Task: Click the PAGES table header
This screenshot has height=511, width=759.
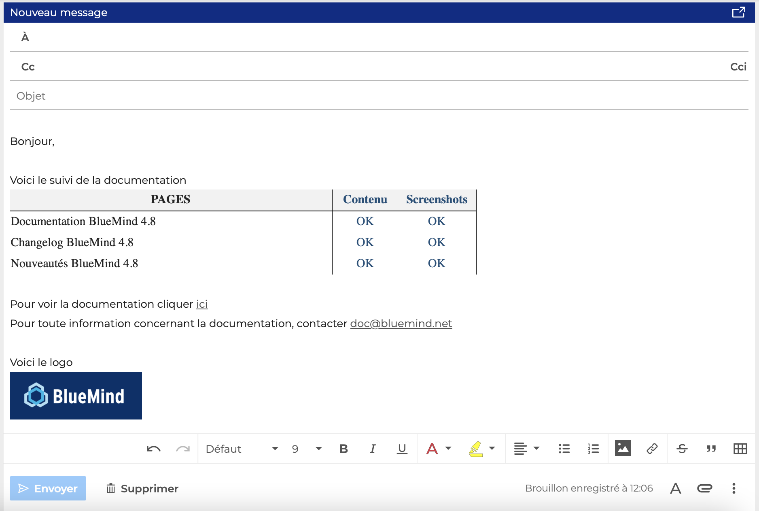Action: click(170, 199)
